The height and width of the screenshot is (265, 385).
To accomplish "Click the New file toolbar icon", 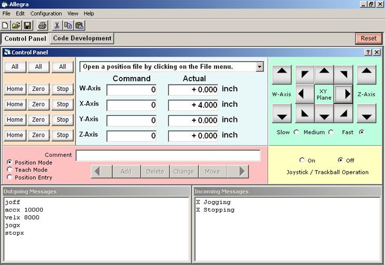I will pyautogui.click(x=5, y=26).
